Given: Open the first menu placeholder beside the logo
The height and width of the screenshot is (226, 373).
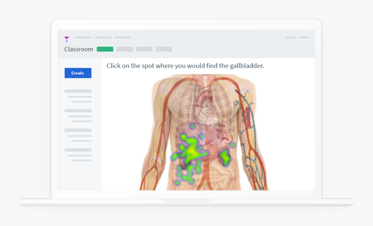Looking at the screenshot, I should 83,38.
